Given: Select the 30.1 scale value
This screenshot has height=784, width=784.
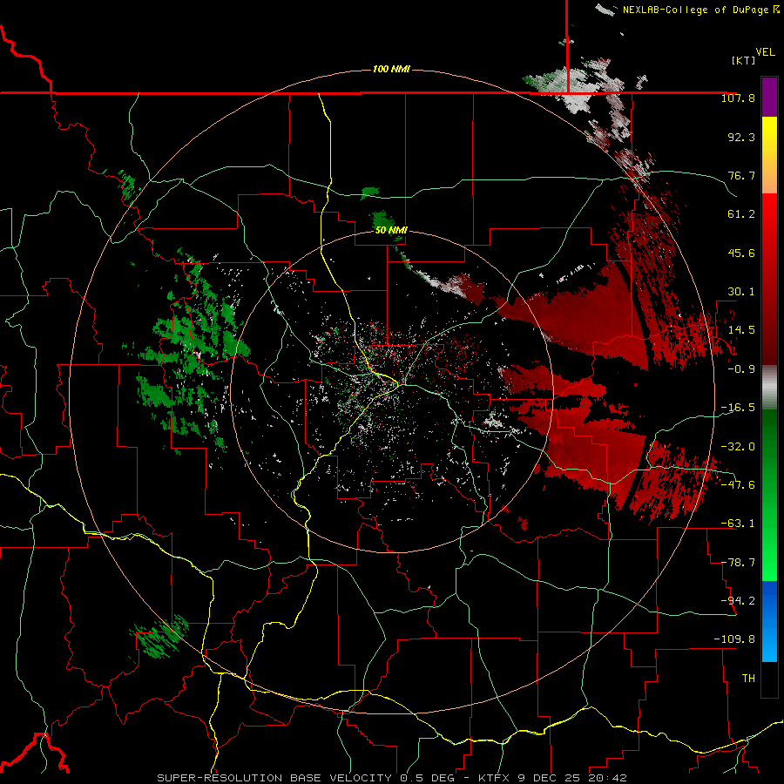Looking at the screenshot, I should (741, 292).
